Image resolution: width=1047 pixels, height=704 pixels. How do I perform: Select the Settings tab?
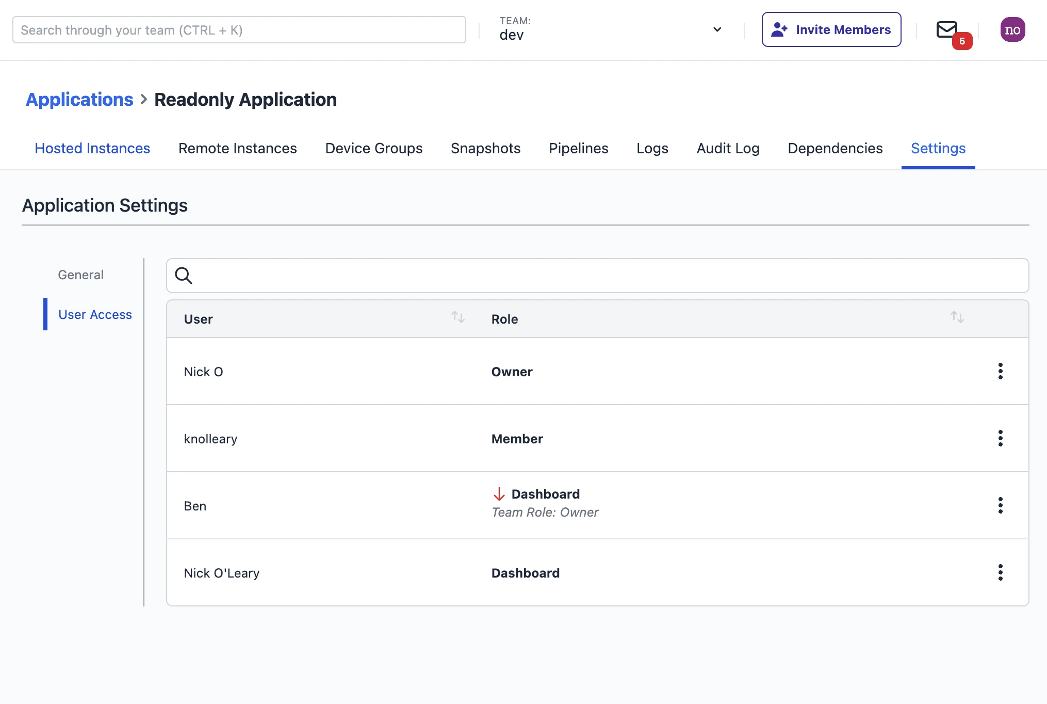(938, 148)
